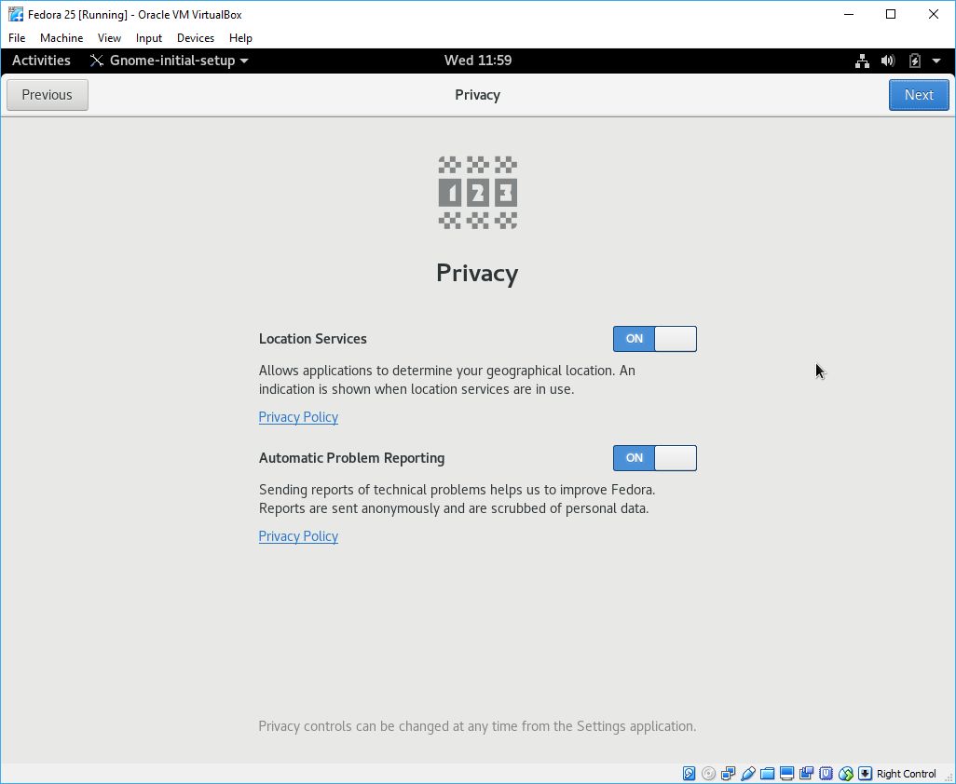Click the VirtualBox title bar app icon

pos(16,14)
